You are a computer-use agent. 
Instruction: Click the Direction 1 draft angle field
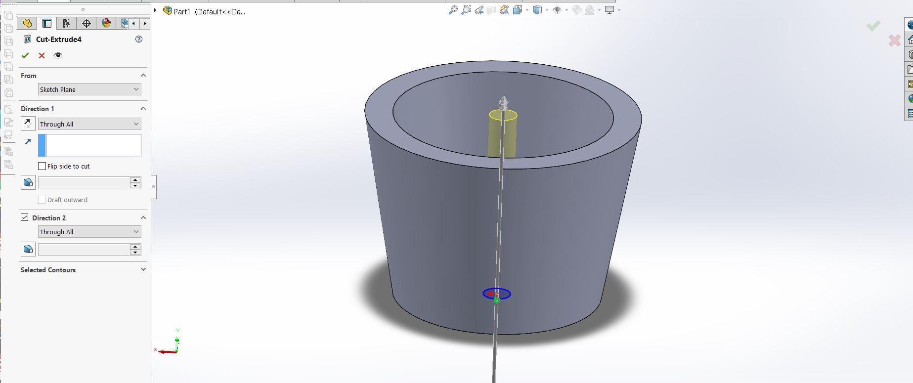pyautogui.click(x=84, y=183)
